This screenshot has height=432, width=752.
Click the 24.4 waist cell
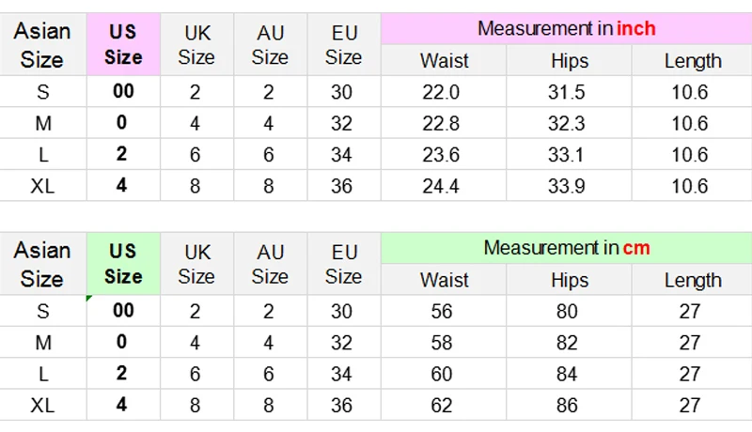(441, 186)
